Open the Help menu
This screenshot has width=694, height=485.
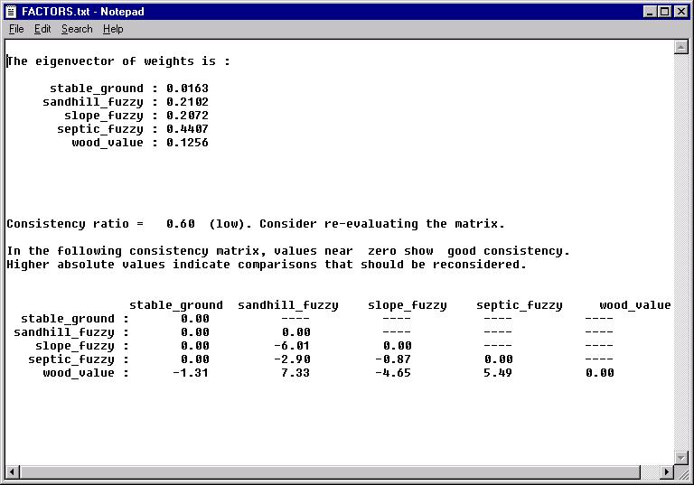(113, 29)
